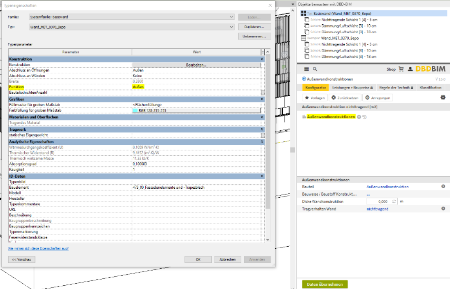Click the user account icon
Screen dimensions: 450x289
tap(409, 69)
